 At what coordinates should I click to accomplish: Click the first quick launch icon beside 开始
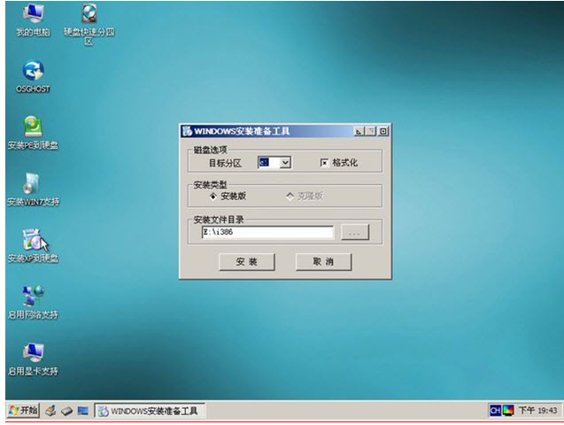pyautogui.click(x=50, y=411)
